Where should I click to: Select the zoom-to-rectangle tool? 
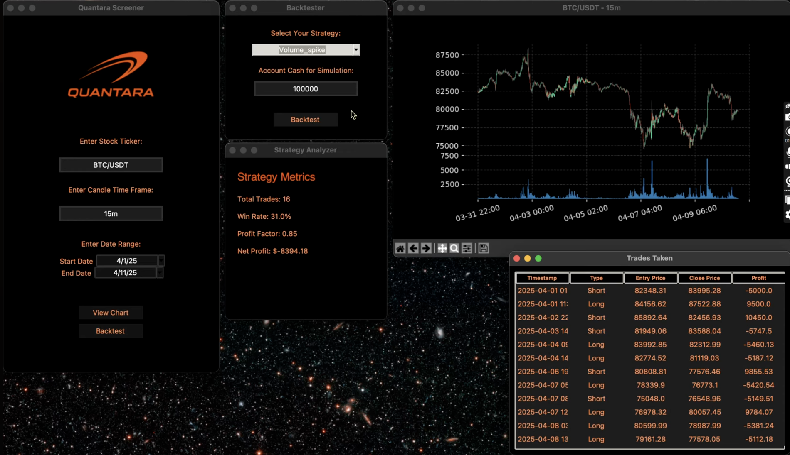[454, 248]
